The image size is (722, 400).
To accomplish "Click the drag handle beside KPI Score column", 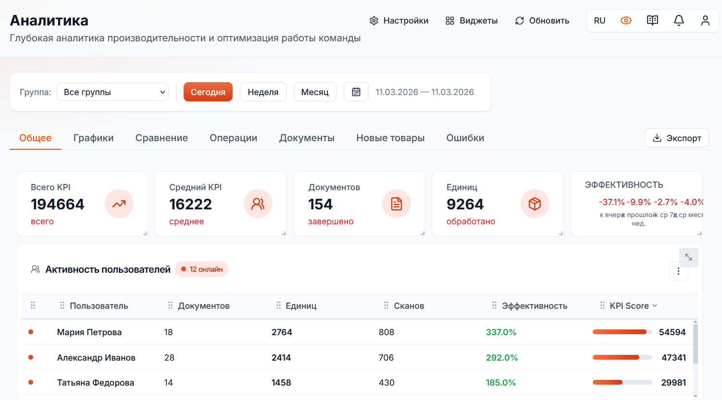I will coord(602,305).
